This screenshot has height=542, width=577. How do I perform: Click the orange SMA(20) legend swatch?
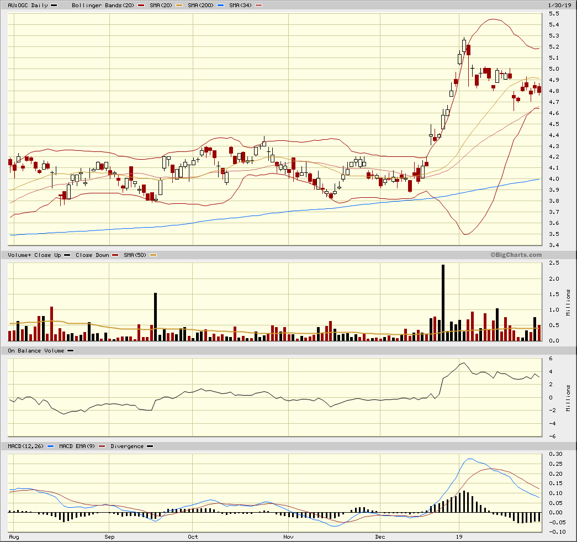(179, 5)
